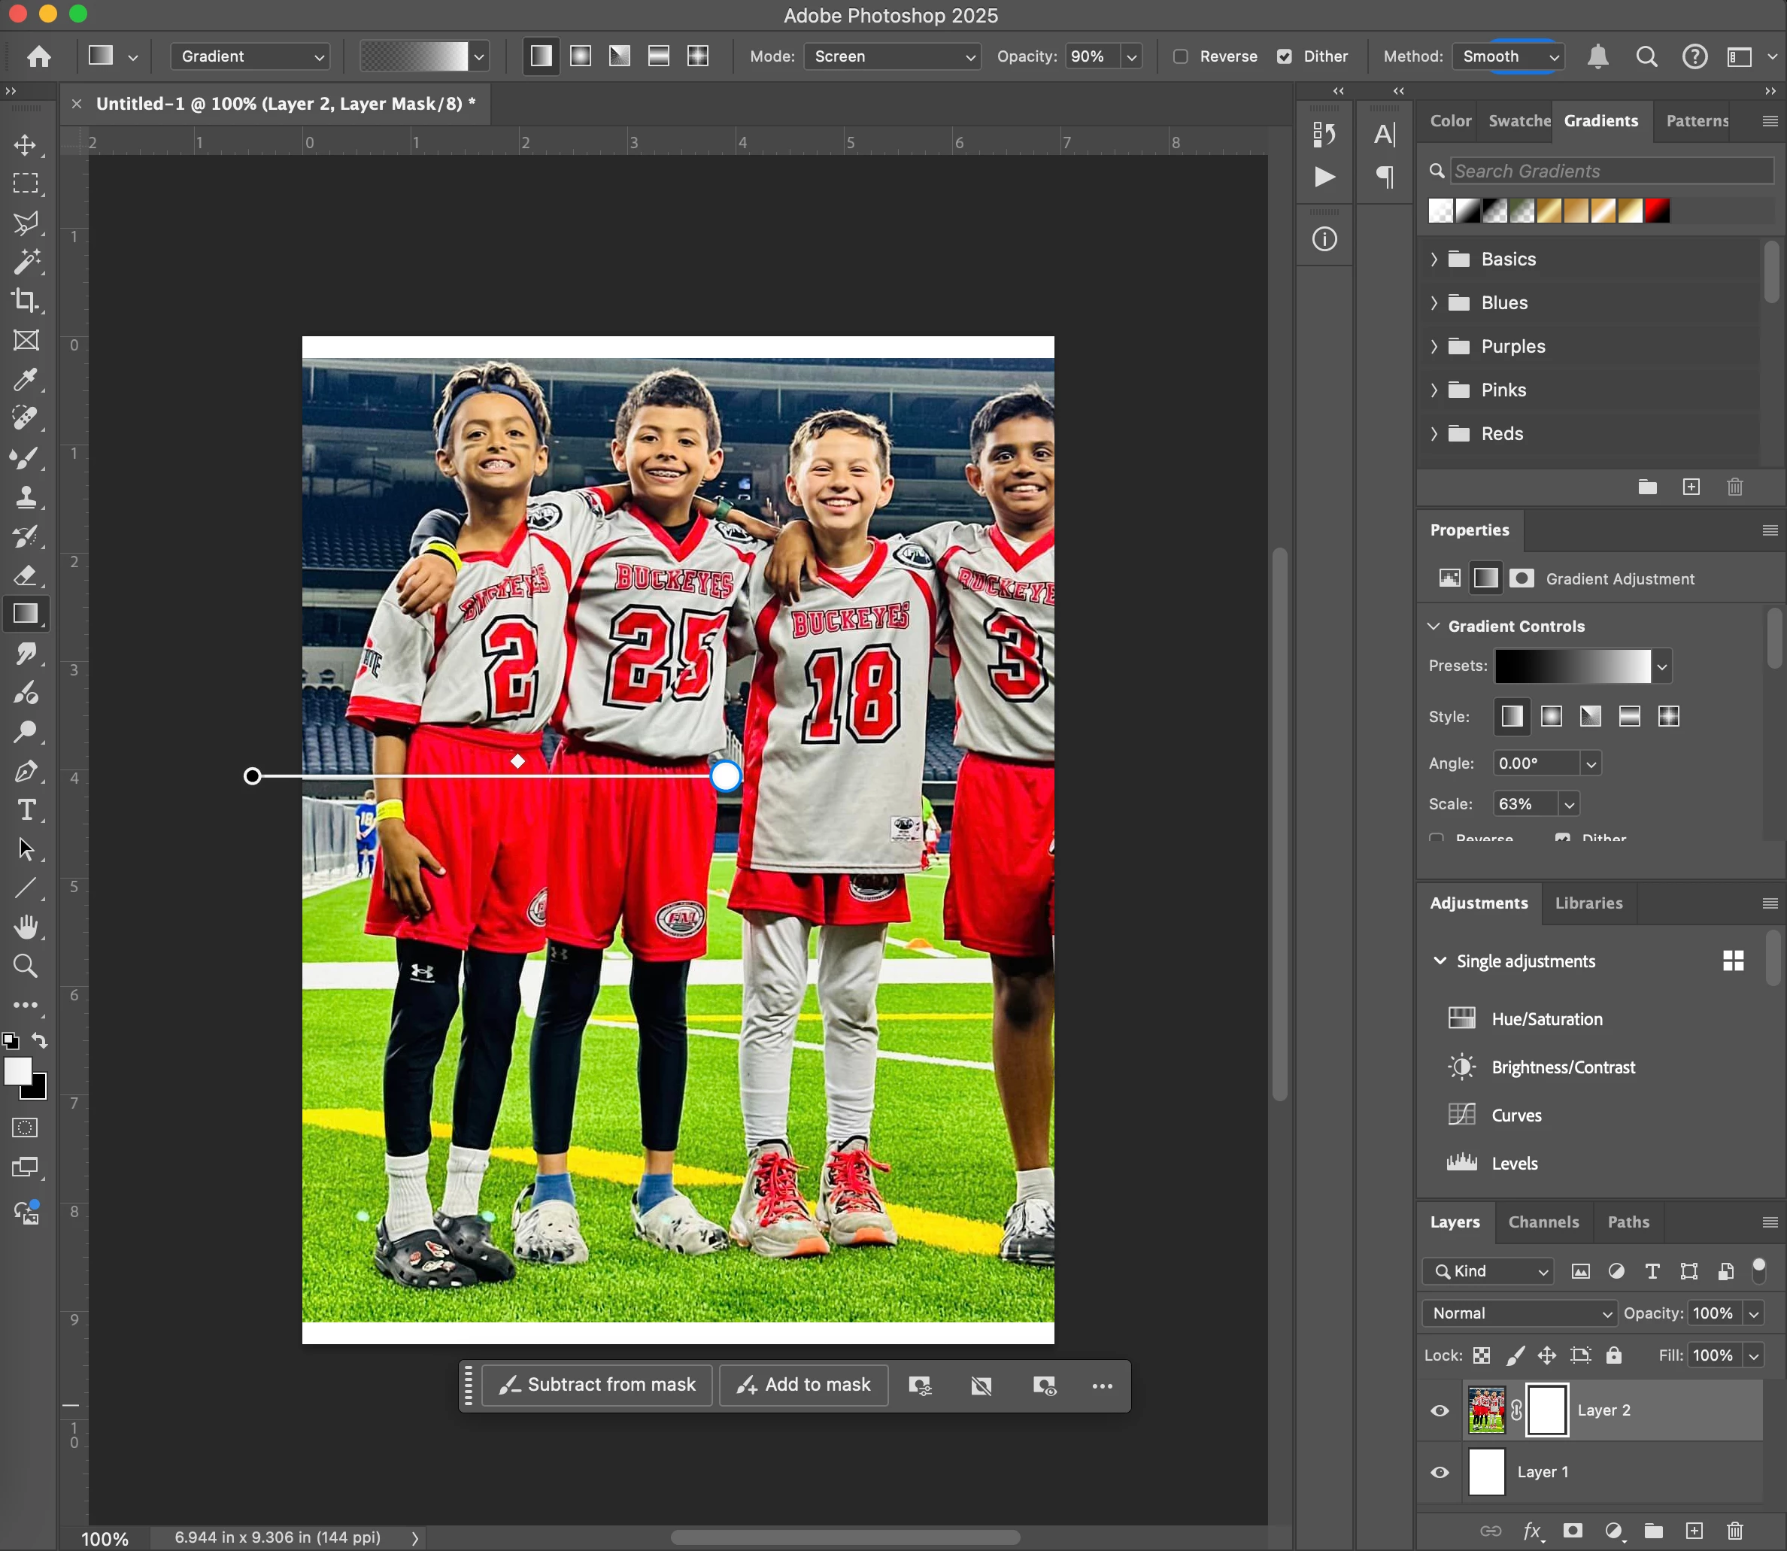Image resolution: width=1787 pixels, height=1551 pixels.
Task: Click the foreground color swatch
Action: tap(17, 1070)
